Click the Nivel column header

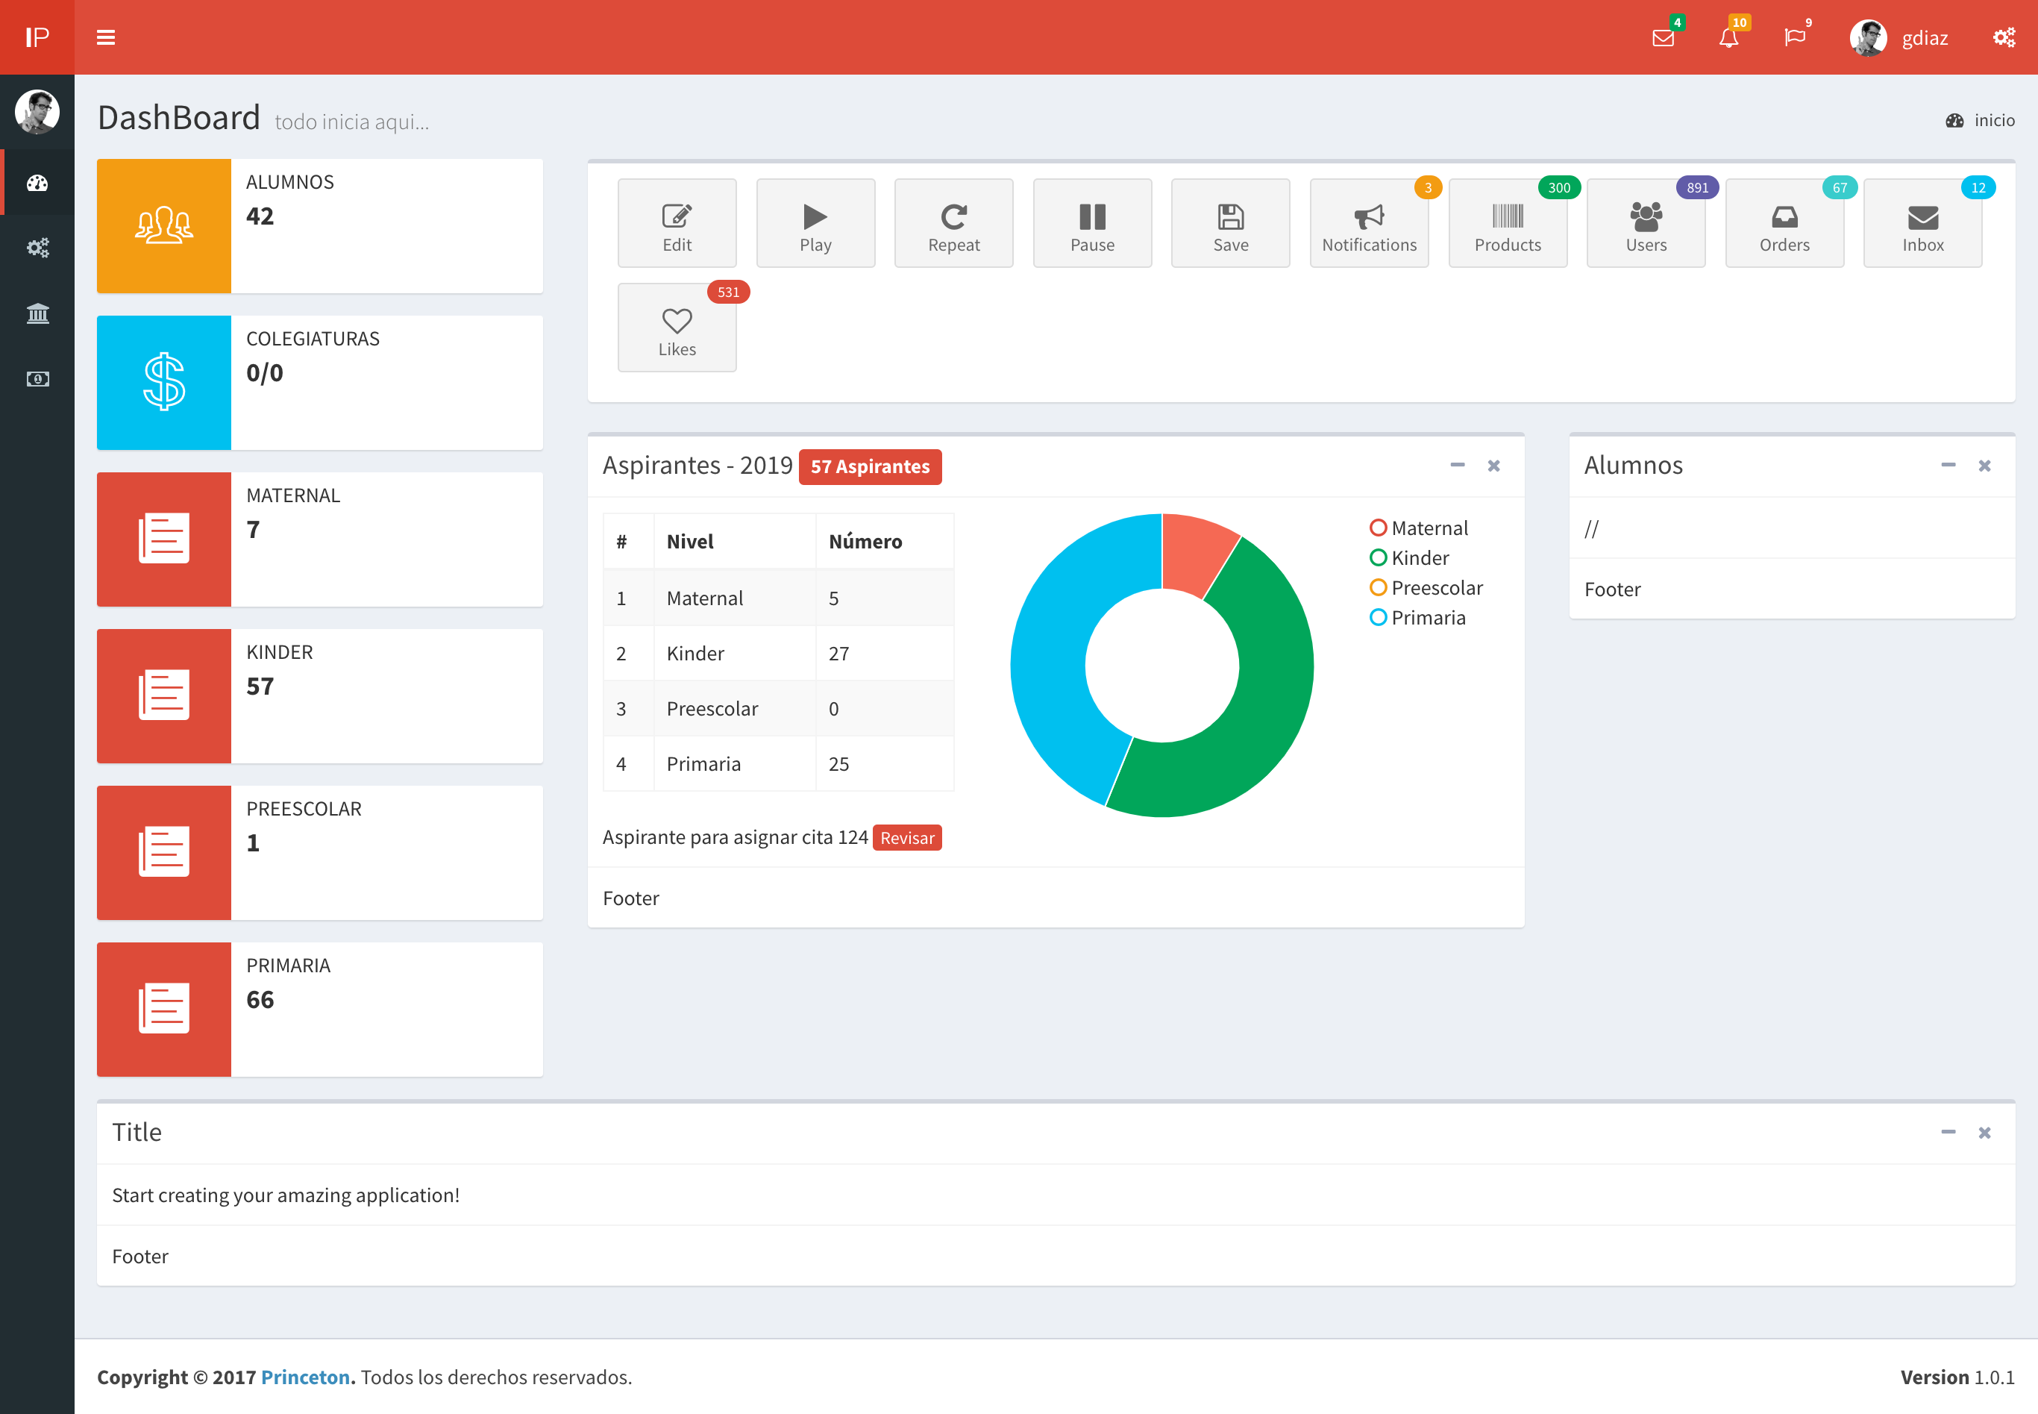pos(734,541)
